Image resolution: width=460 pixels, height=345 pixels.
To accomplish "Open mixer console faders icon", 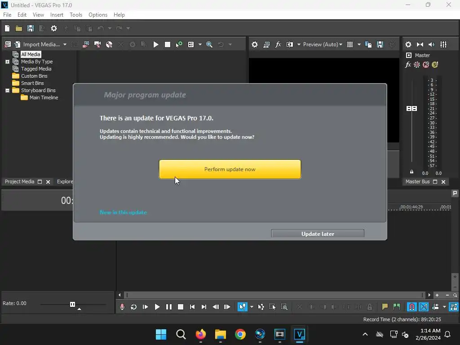I will [x=443, y=44].
